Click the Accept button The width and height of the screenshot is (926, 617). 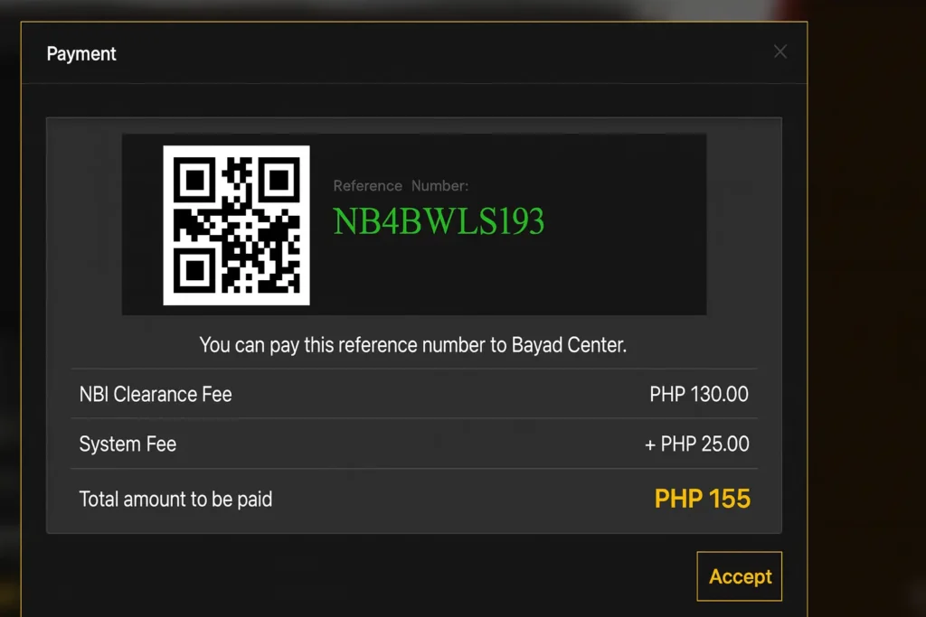point(739,576)
